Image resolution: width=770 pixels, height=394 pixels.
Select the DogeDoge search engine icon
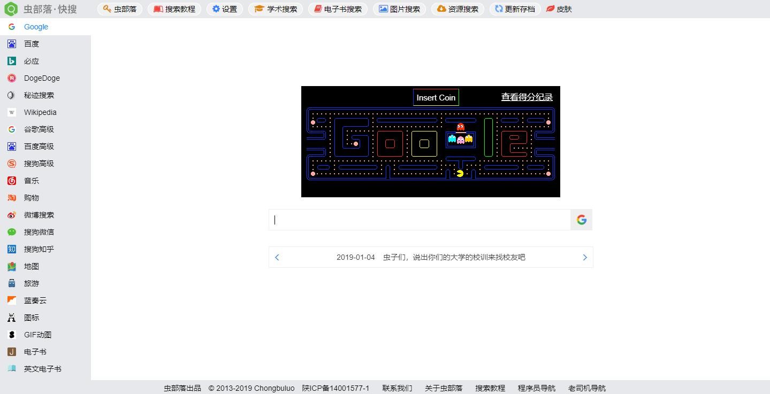tap(12, 78)
